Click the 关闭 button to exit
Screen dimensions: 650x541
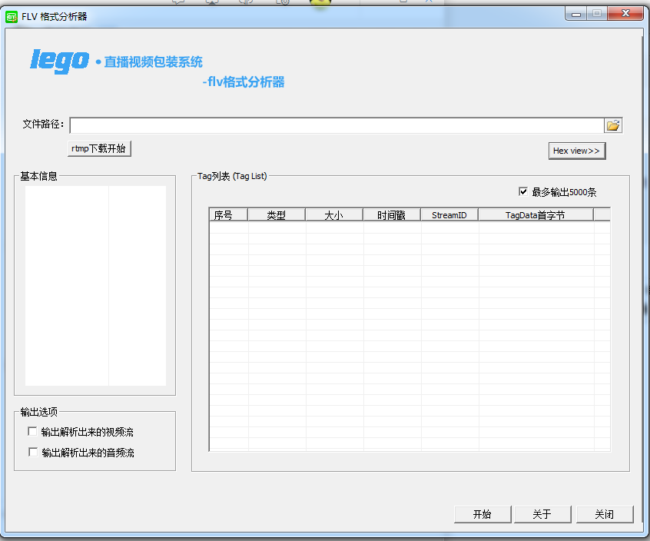pos(605,514)
